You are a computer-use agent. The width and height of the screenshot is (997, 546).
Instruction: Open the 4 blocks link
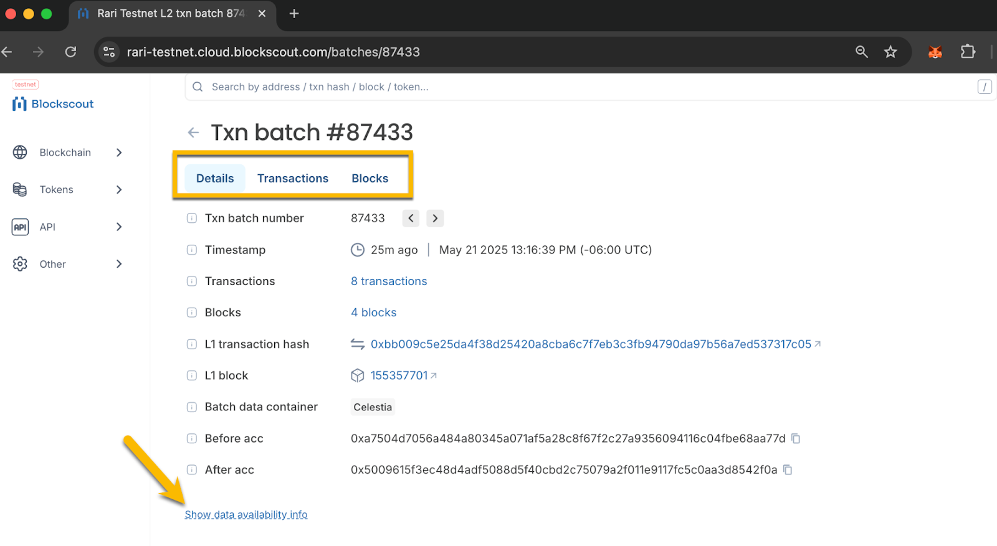374,313
